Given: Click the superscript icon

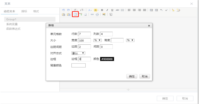Looking at the screenshot, I should click(166, 10).
